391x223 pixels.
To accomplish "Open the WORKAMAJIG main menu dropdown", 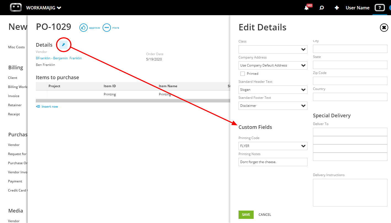I will [44, 8].
